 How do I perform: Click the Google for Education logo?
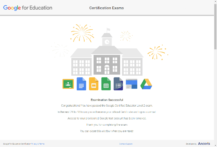pyautogui.click(x=28, y=8)
